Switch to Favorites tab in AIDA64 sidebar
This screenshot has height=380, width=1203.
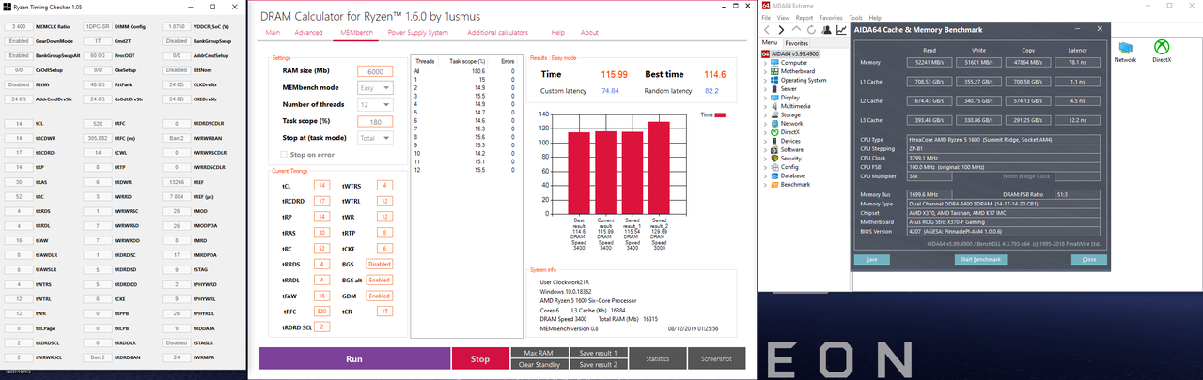[x=796, y=43]
